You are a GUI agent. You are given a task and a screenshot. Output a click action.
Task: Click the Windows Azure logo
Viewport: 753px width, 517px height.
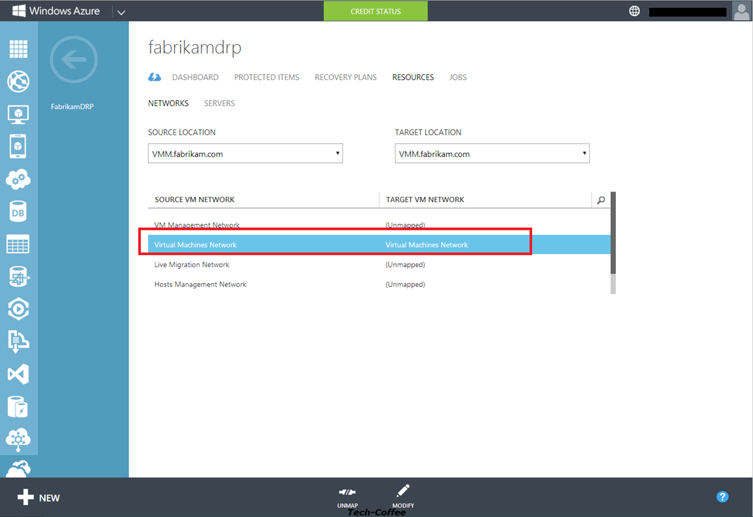pyautogui.click(x=56, y=10)
